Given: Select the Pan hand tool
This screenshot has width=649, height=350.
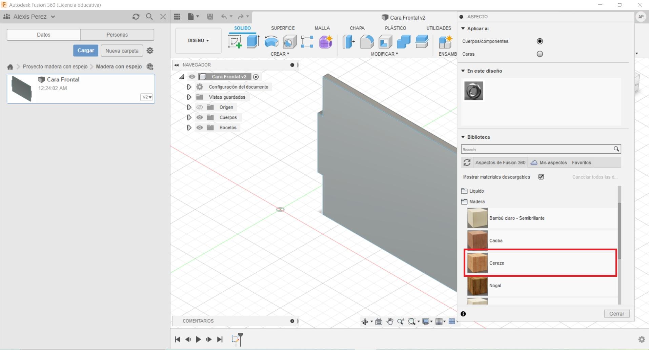Looking at the screenshot, I should 390,322.
